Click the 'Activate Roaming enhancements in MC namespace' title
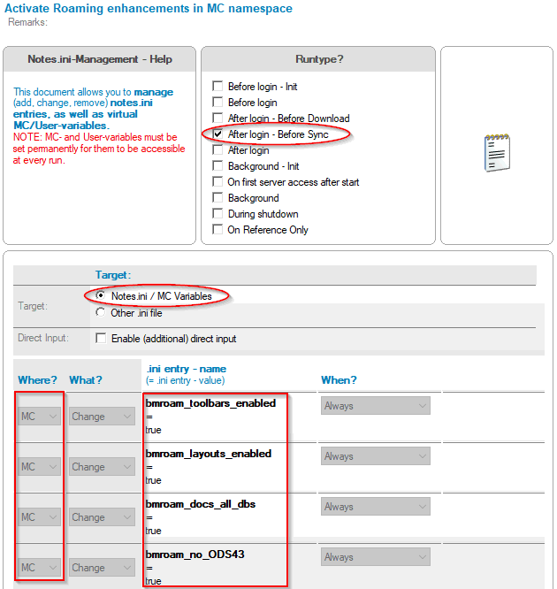 [x=149, y=8]
